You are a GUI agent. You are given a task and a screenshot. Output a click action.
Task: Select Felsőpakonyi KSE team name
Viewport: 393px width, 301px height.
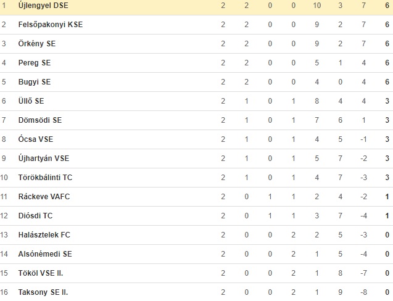[51, 25]
